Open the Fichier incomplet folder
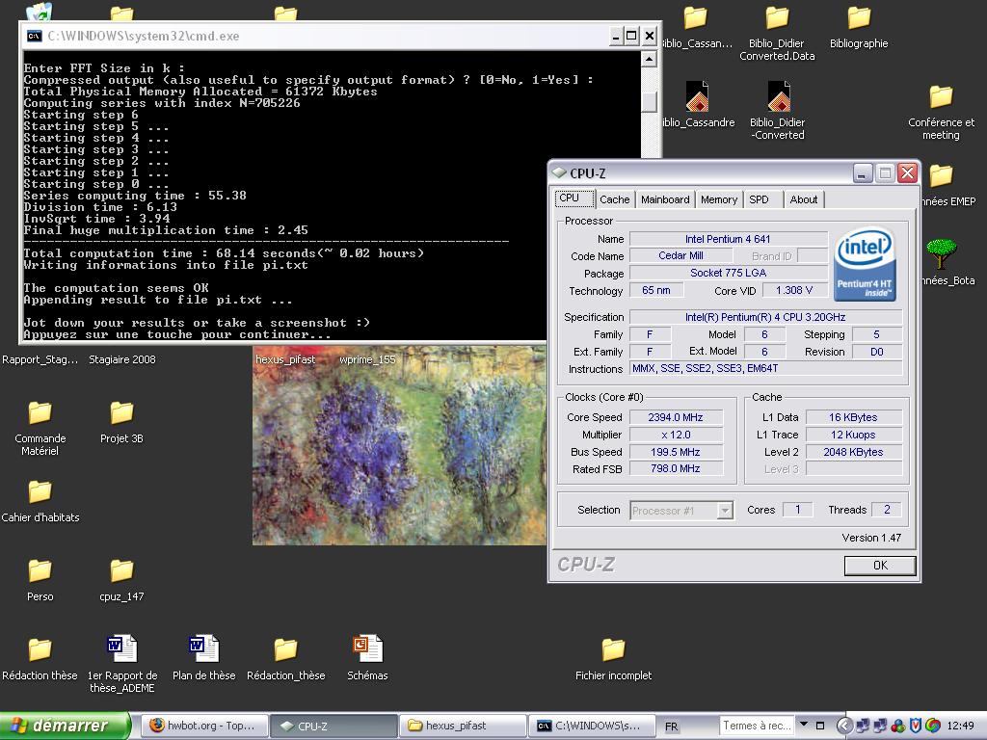The width and height of the screenshot is (987, 740). pyautogui.click(x=614, y=649)
